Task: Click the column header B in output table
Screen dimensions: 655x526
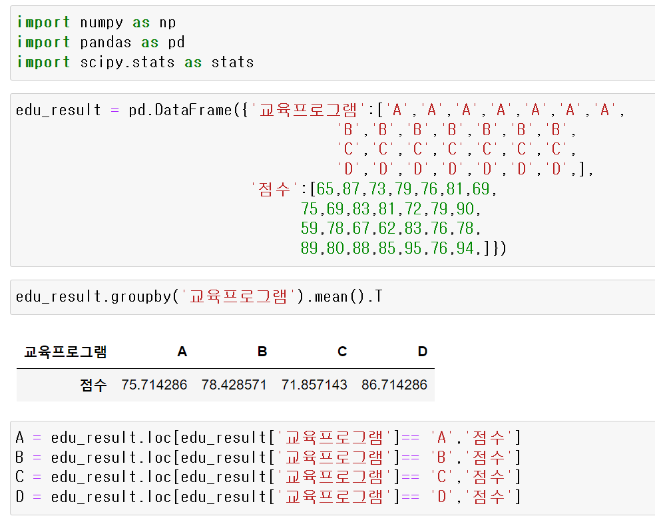Action: [262, 352]
